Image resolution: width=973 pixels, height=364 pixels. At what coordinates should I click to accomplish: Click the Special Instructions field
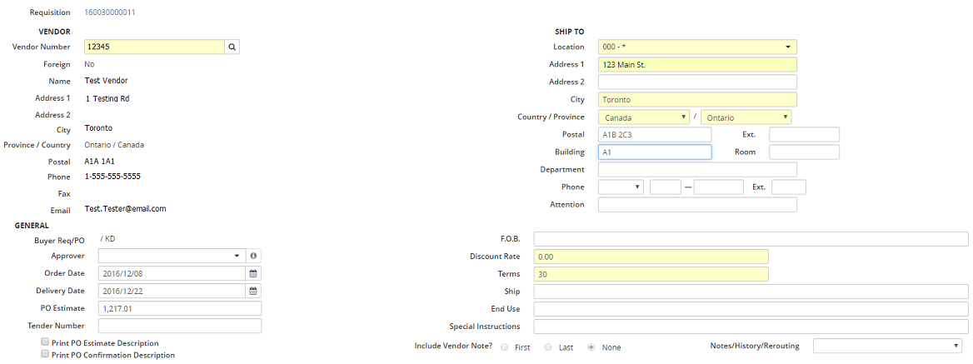(x=750, y=327)
